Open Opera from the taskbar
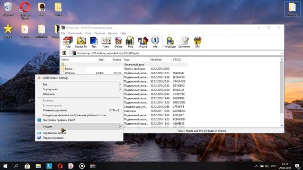 (x=60, y=166)
